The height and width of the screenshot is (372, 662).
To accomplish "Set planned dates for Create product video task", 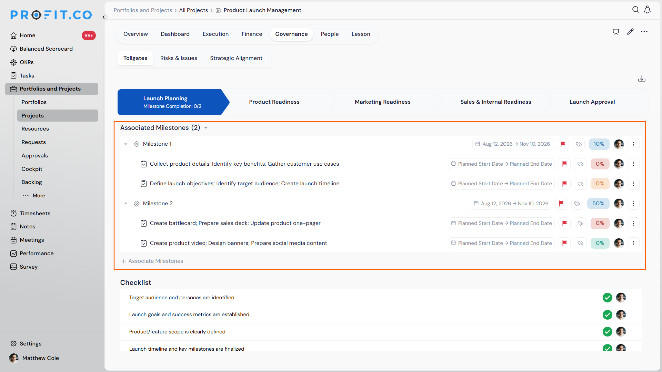I will pyautogui.click(x=501, y=243).
